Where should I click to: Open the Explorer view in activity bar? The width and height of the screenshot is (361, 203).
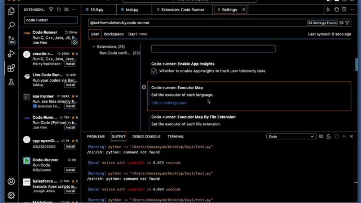point(11,11)
